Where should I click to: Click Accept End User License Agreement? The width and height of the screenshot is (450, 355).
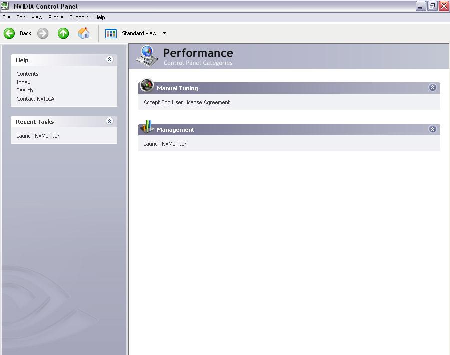click(187, 102)
